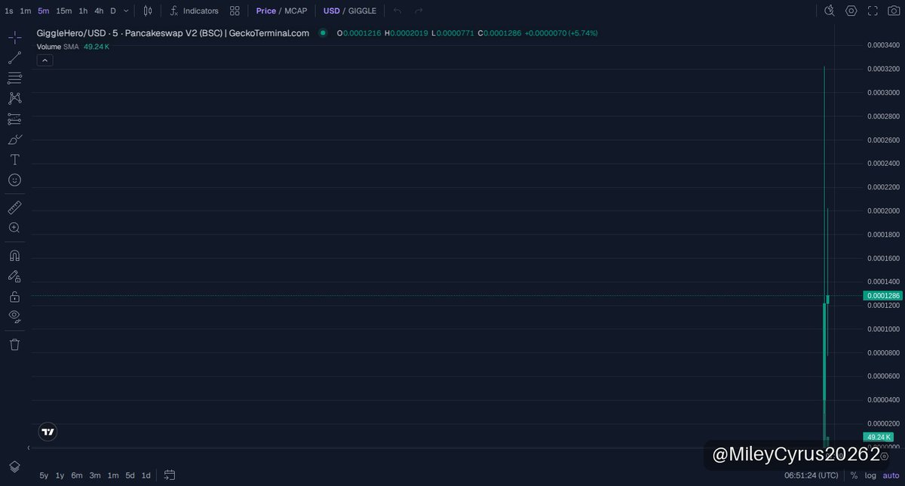905x486 pixels.
Task: Select the 15m timeframe
Action: point(64,11)
